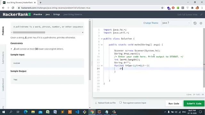
Task: Click the horizontal scrollbar thumb in problem text
Action: (x=29, y=32)
